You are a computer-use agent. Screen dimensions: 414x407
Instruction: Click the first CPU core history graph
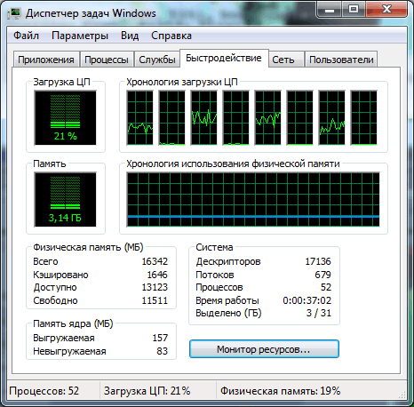tap(139, 118)
